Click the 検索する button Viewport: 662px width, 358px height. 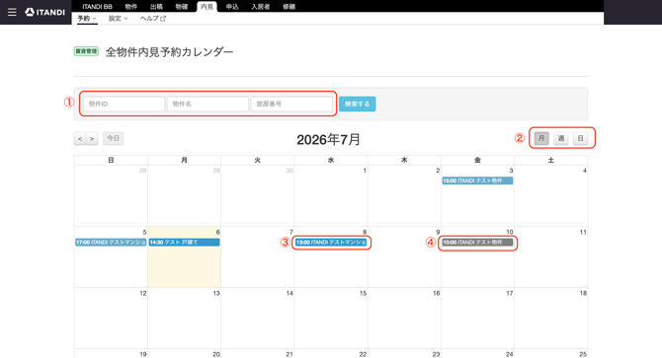357,104
